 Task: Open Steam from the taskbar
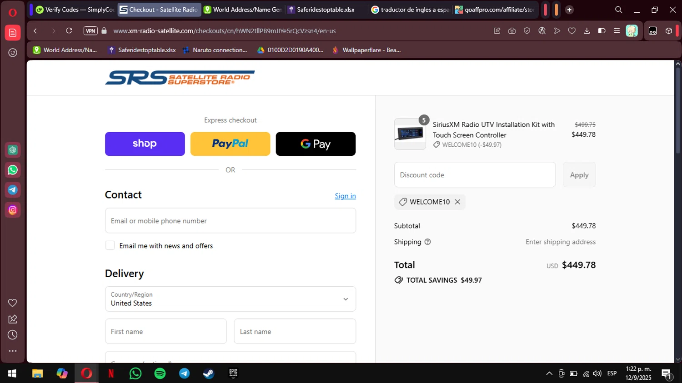click(209, 373)
